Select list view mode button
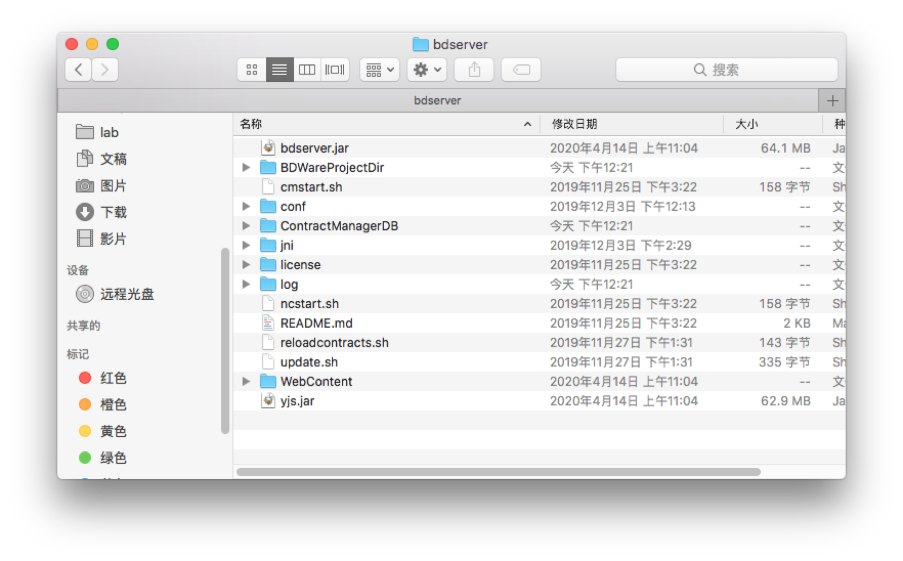The width and height of the screenshot is (903, 561). (x=279, y=70)
